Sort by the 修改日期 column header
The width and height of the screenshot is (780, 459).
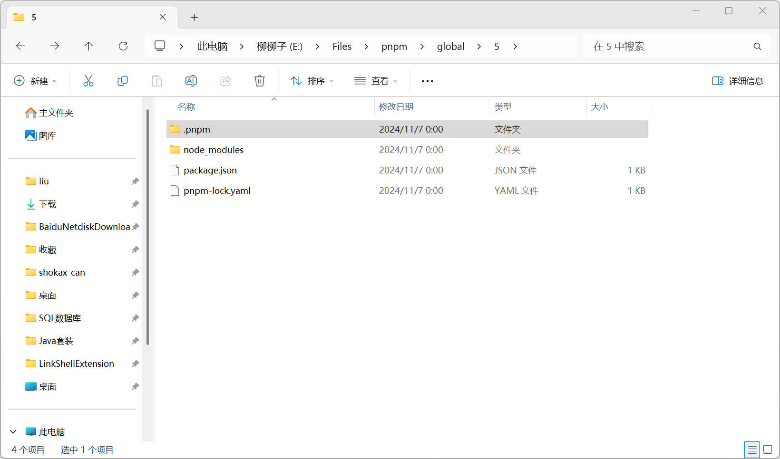pyautogui.click(x=396, y=107)
